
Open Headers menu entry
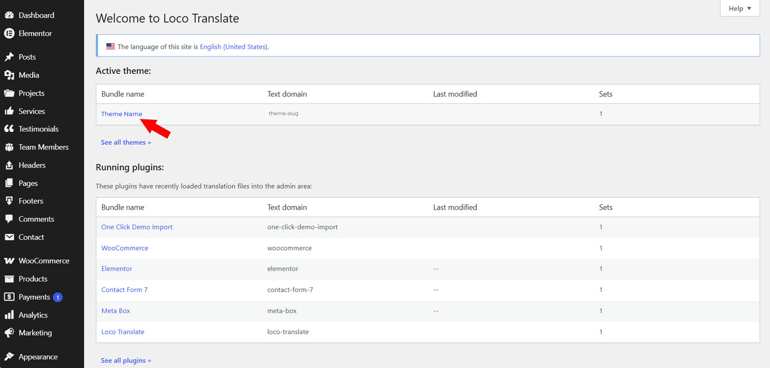32,165
